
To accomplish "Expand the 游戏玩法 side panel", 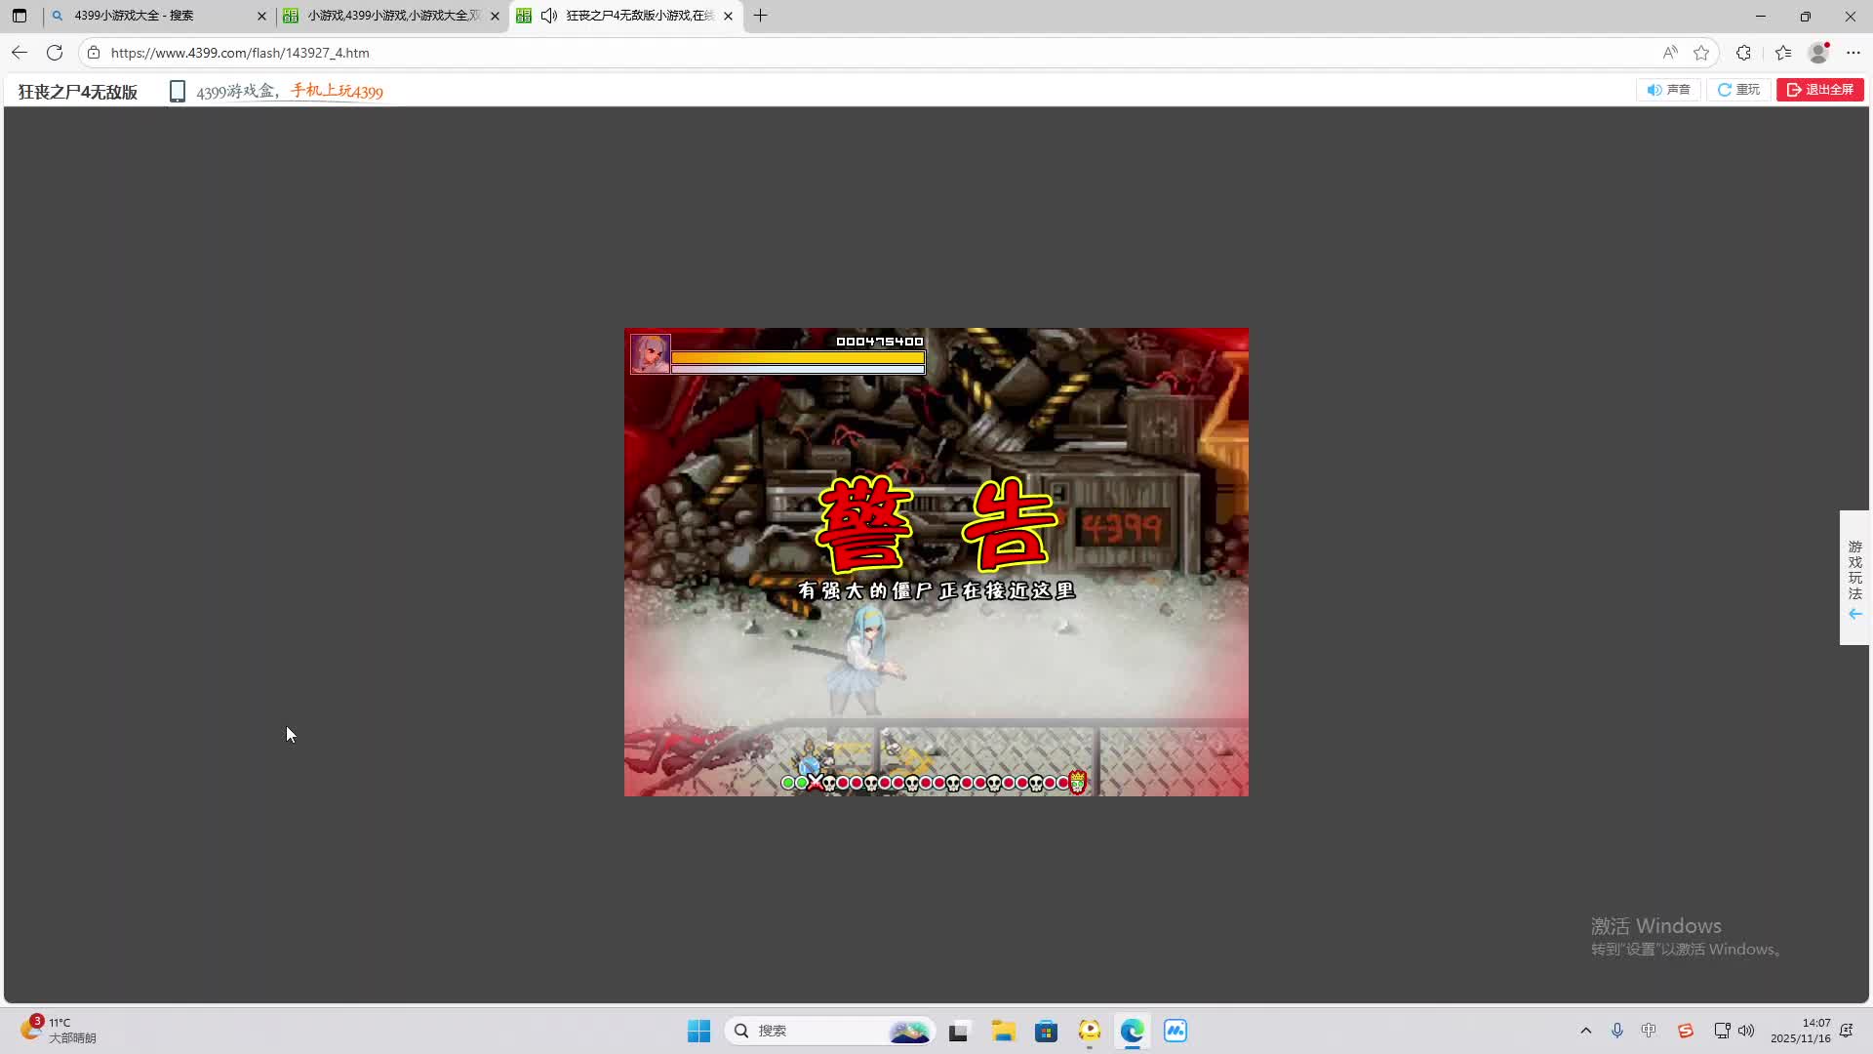I will pyautogui.click(x=1854, y=578).
